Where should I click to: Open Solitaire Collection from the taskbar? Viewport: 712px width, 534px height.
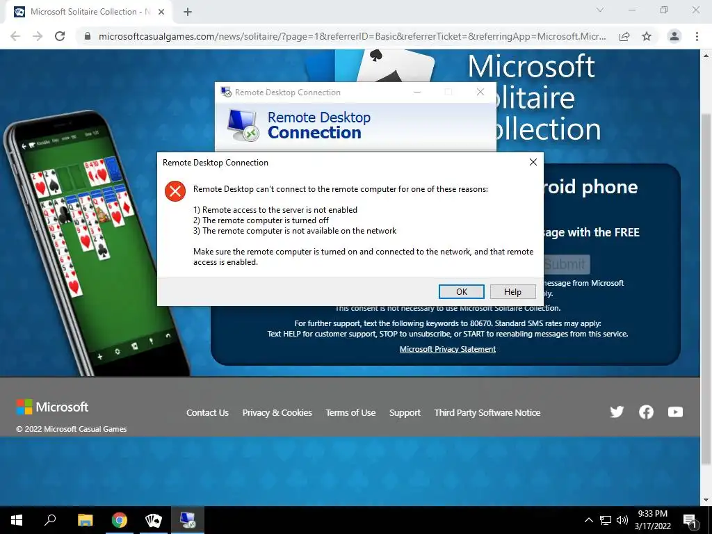pyautogui.click(x=154, y=520)
